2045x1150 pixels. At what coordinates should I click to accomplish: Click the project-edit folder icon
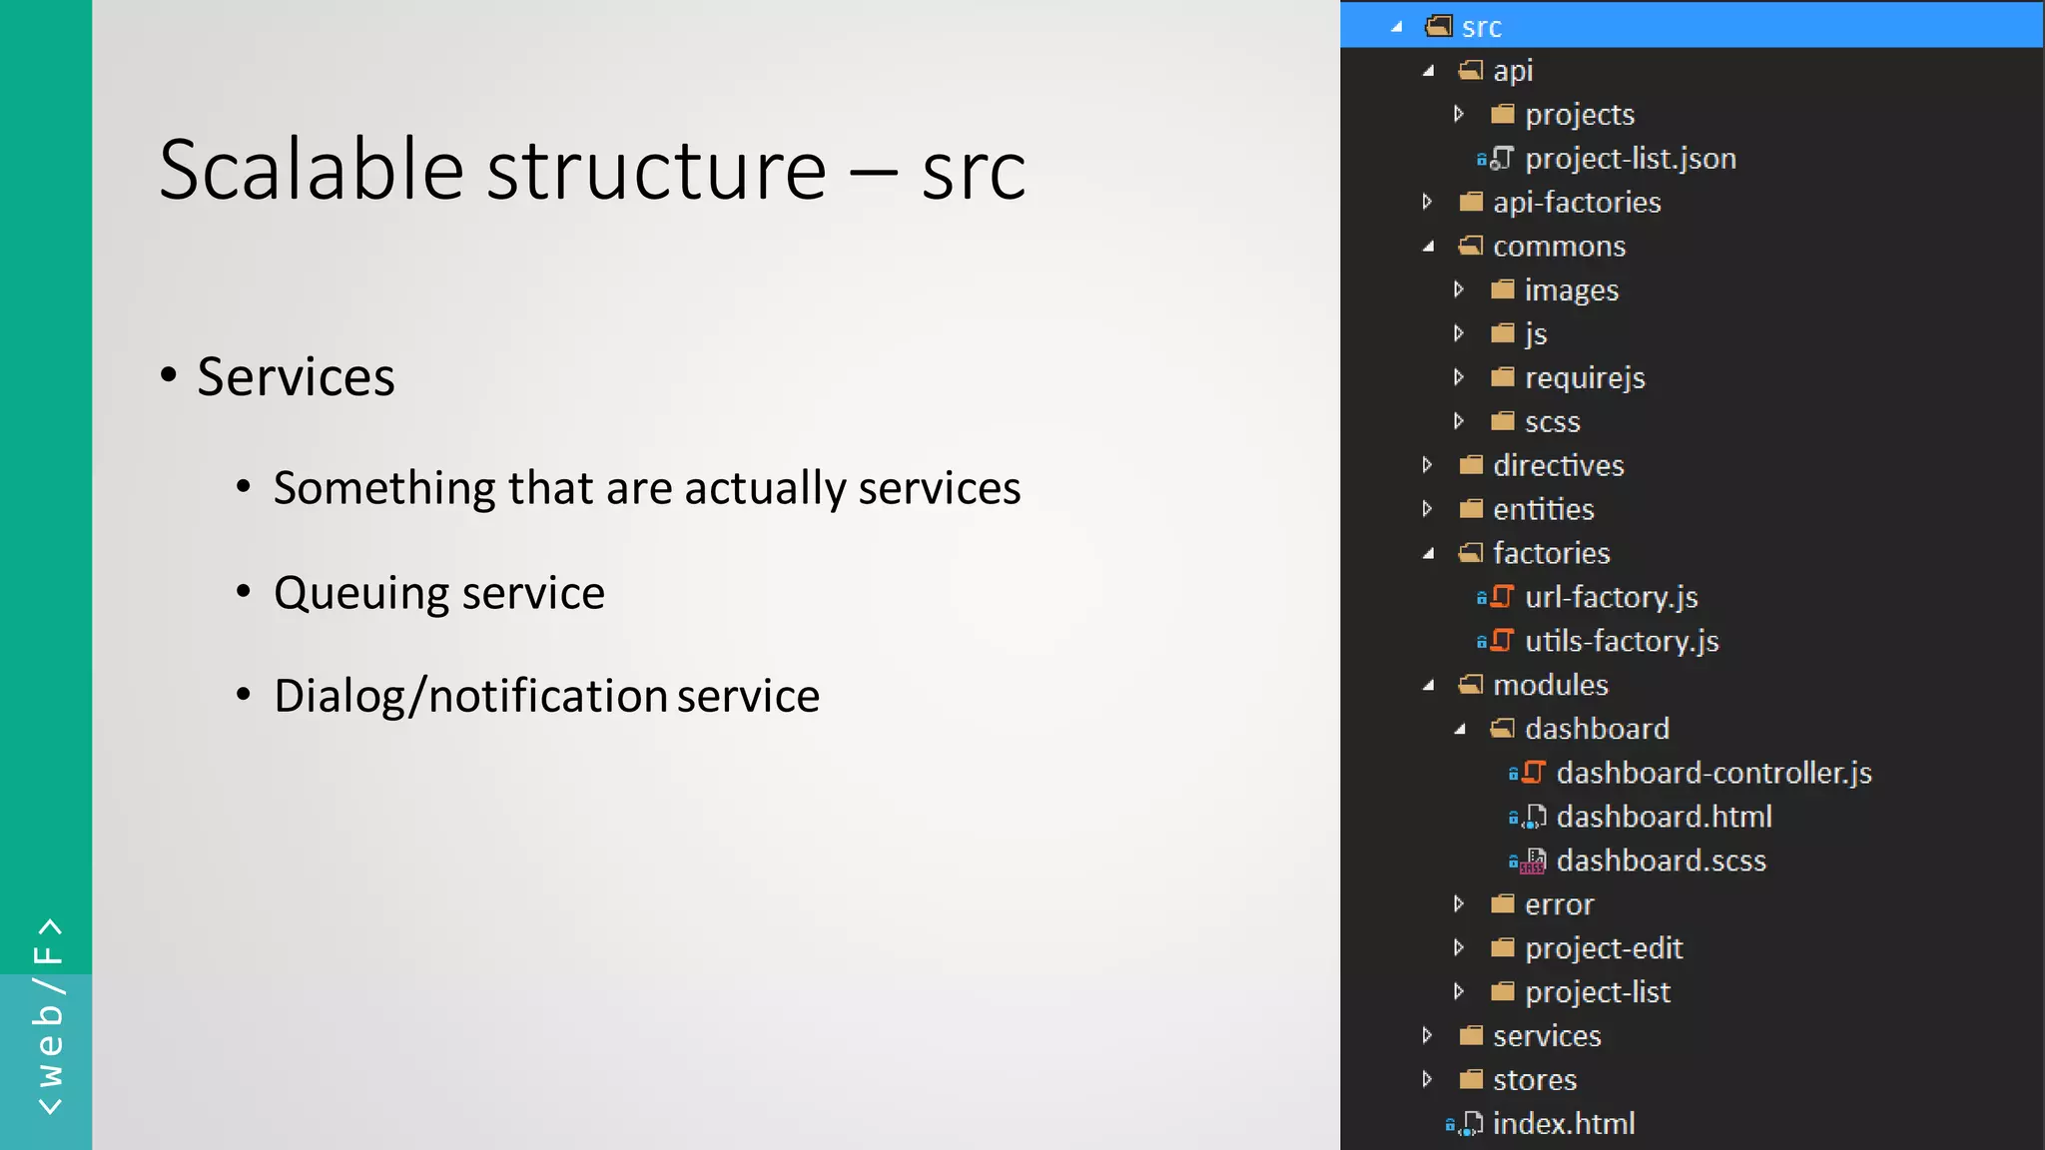1503,947
